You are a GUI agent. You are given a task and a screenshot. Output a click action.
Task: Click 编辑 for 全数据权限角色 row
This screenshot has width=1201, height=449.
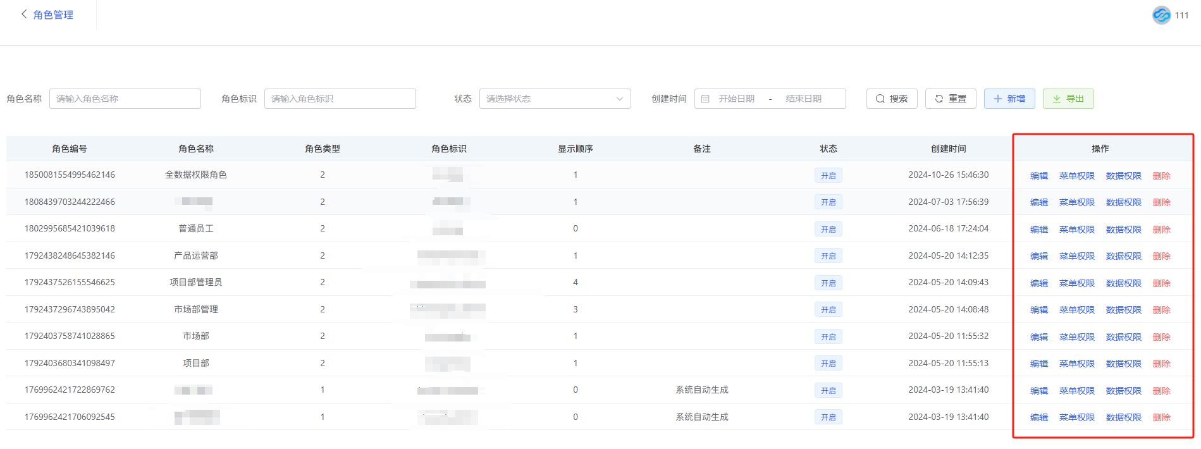click(x=1038, y=176)
